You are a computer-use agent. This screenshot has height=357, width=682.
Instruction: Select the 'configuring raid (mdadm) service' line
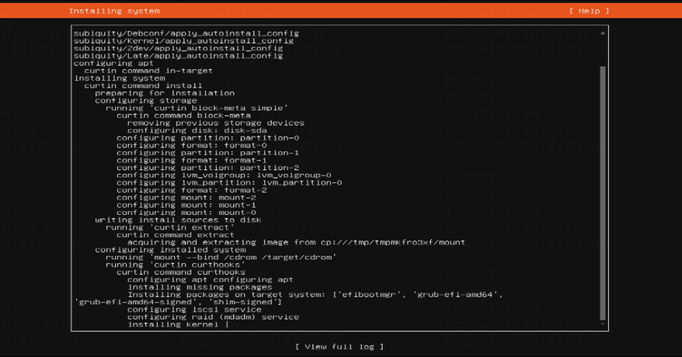(213, 317)
